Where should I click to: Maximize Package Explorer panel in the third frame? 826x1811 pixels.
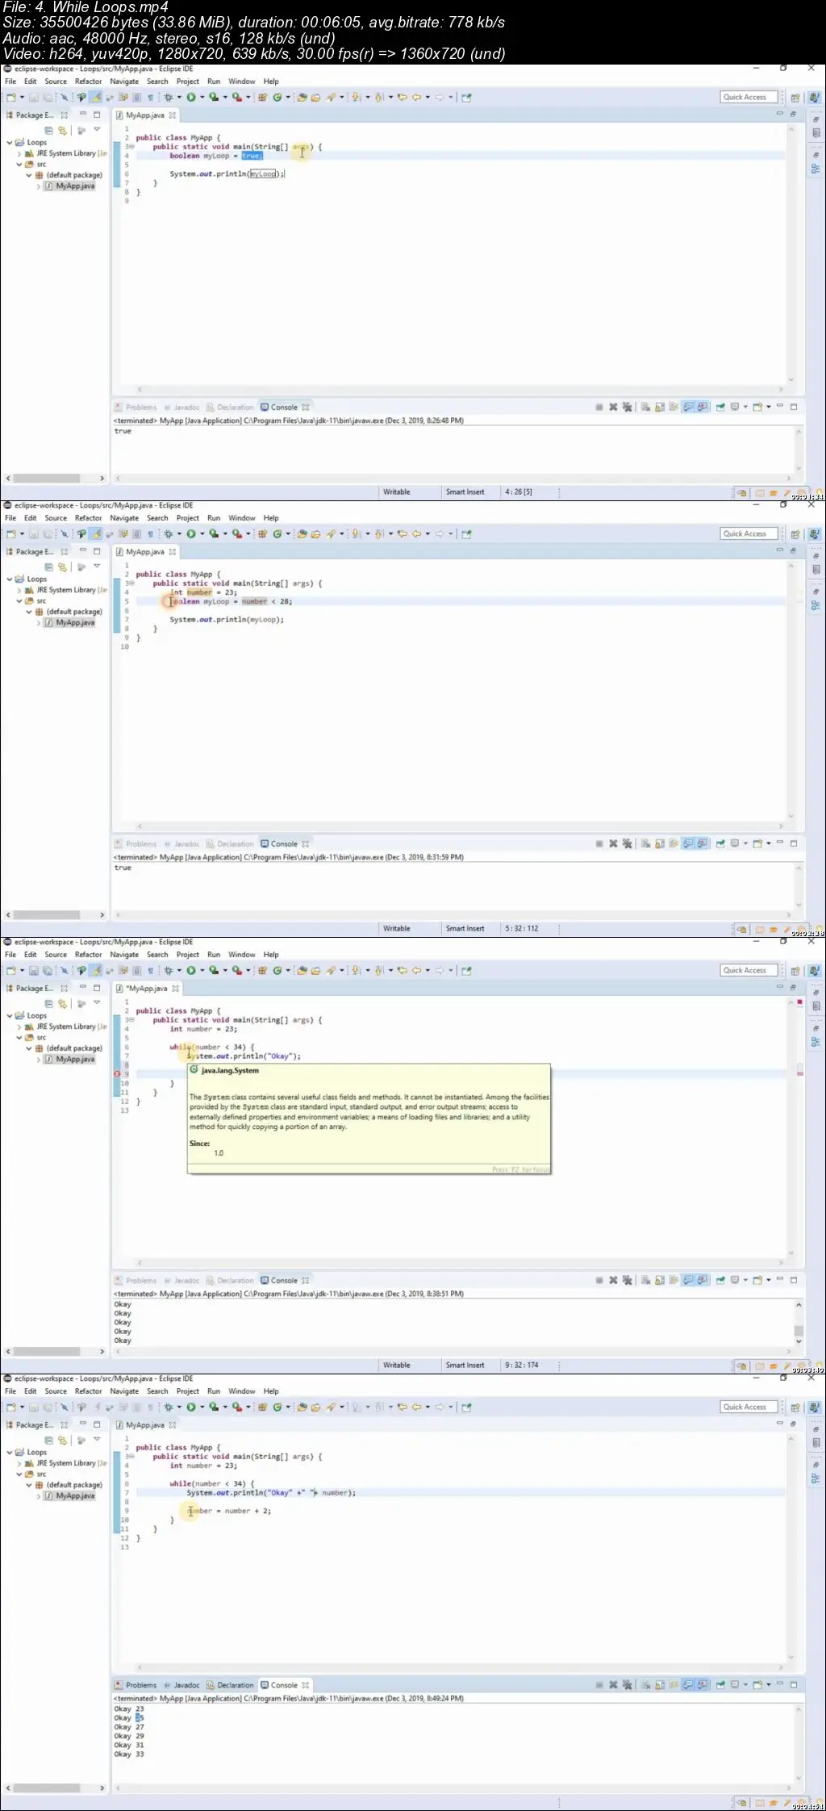click(x=97, y=988)
